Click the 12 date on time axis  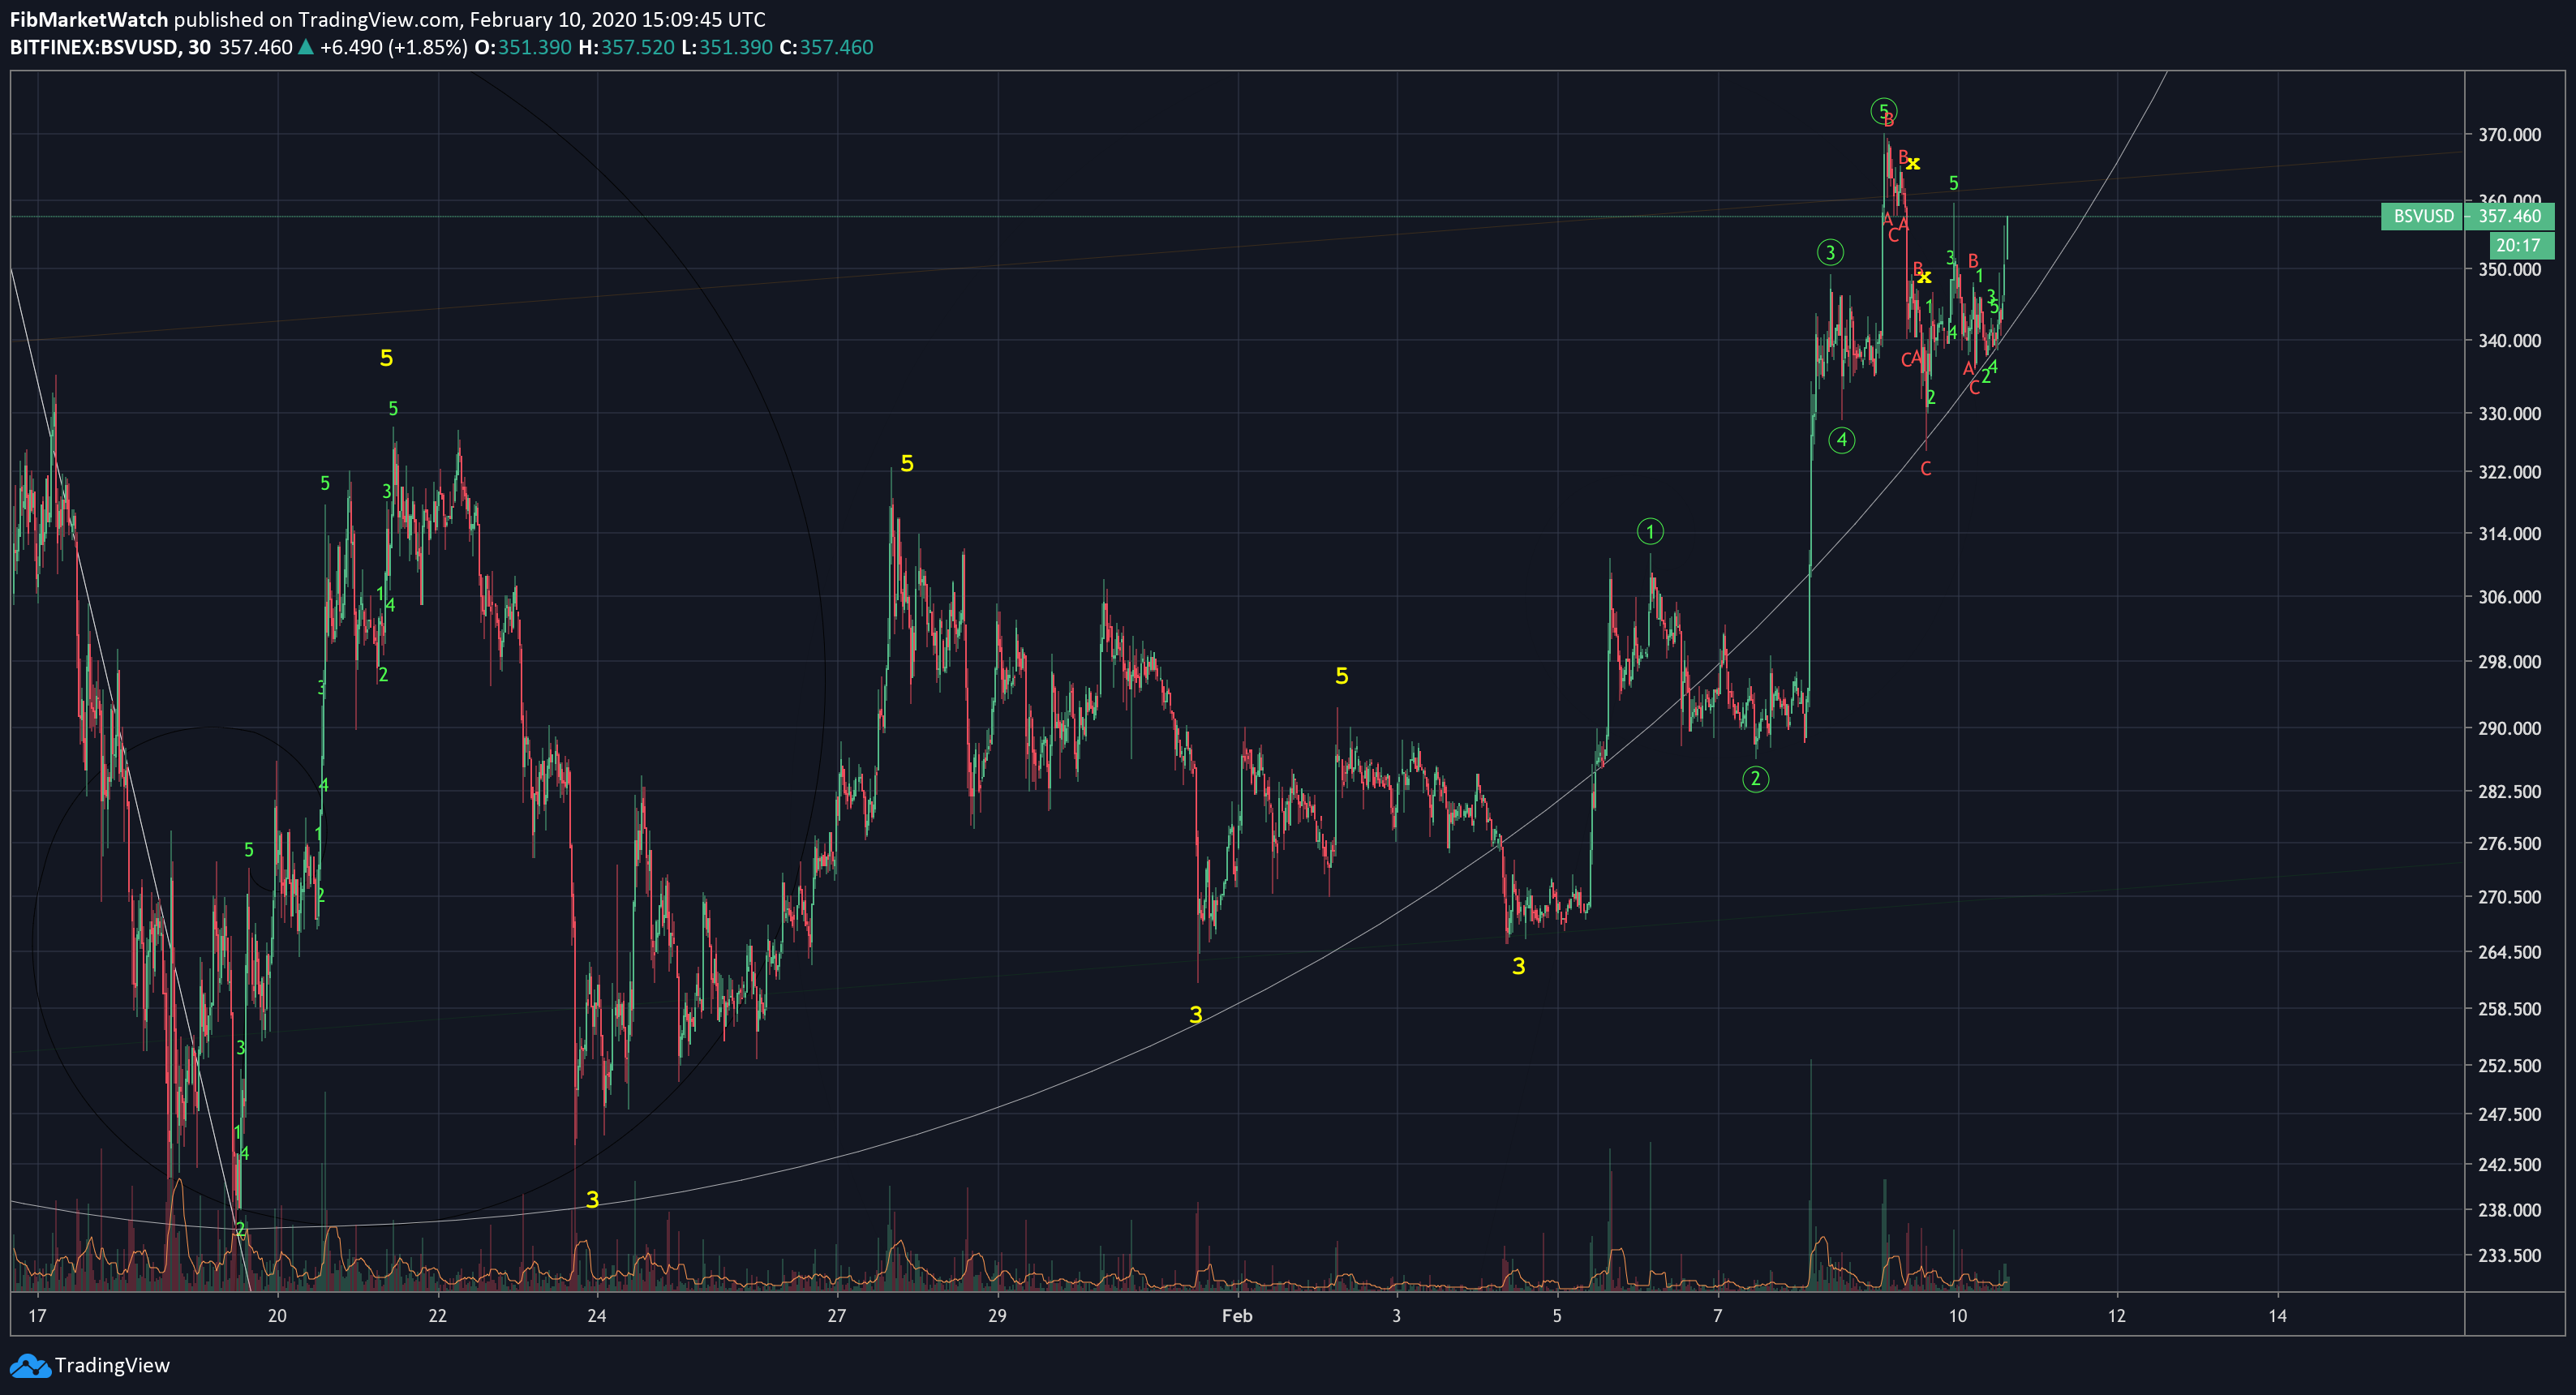click(2117, 1316)
